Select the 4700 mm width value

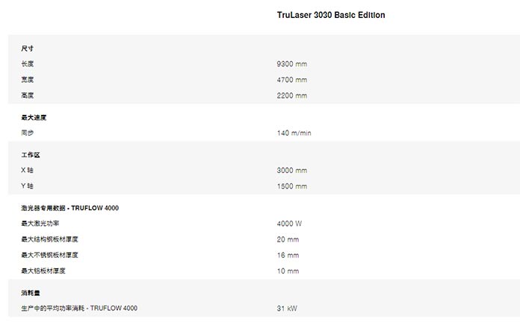click(x=292, y=80)
